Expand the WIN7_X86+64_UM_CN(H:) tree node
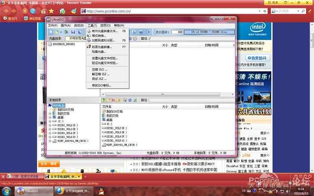 pyautogui.click(x=50, y=141)
